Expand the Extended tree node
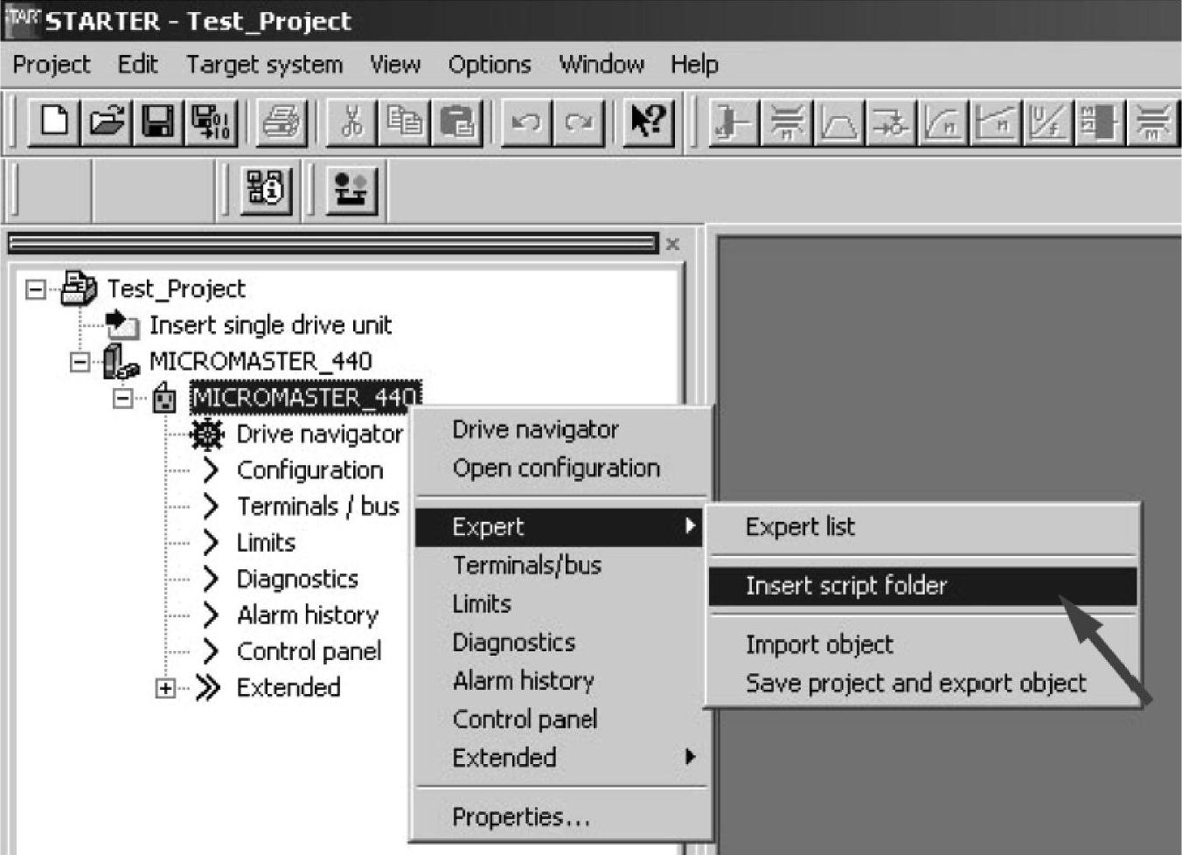 (x=165, y=688)
